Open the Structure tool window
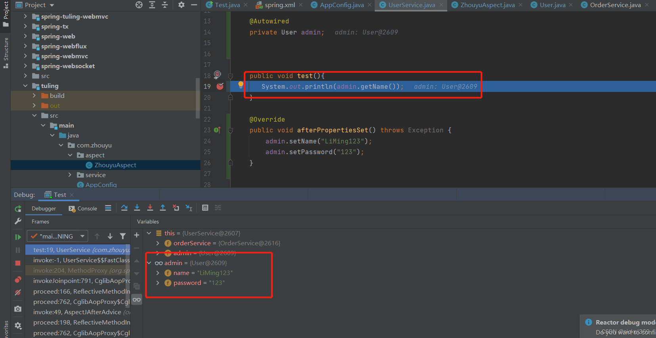This screenshot has height=338, width=656. [x=6, y=53]
